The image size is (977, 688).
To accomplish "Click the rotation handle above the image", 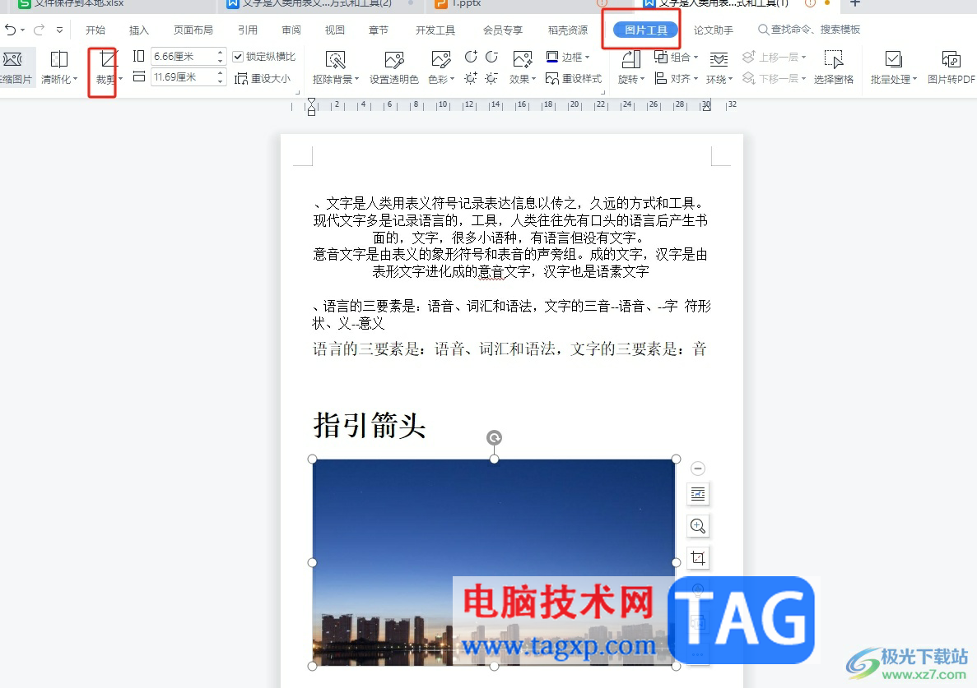I will pyautogui.click(x=494, y=438).
